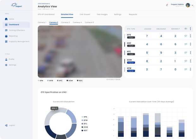Open the KFC row three-dot menu
The height and width of the screenshot is (139, 196).
(190, 53)
